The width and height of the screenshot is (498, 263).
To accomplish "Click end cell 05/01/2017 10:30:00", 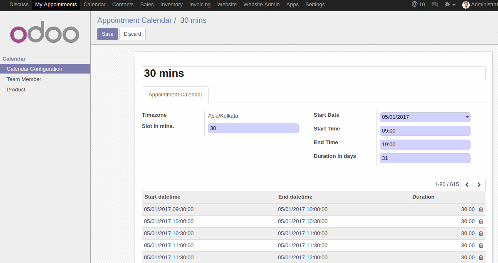I will coord(303,221).
